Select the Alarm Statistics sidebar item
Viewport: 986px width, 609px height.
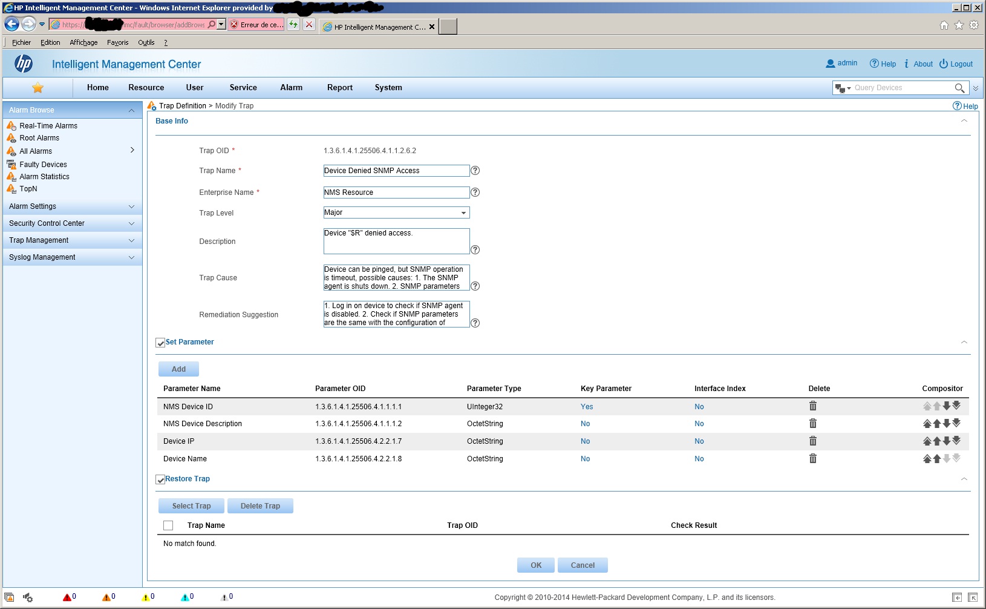pyautogui.click(x=44, y=177)
